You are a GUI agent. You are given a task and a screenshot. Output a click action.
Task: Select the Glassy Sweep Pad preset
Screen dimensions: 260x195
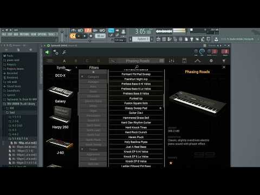coord(136,108)
